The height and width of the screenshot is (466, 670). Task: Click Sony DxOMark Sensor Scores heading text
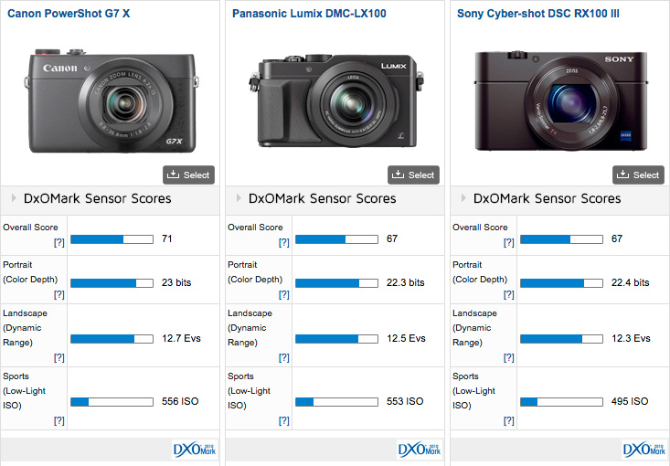click(x=547, y=198)
